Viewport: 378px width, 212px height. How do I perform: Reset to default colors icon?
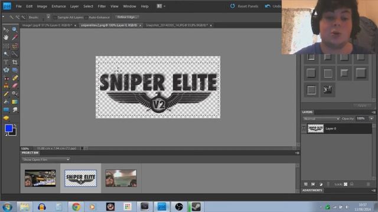coord(6,135)
